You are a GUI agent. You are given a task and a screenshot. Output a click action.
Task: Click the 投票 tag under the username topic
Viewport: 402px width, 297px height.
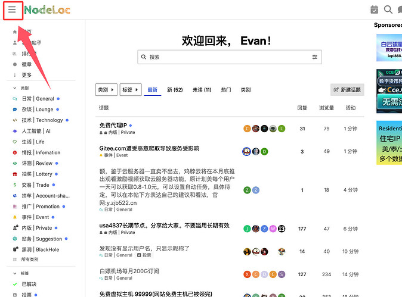[x=144, y=255]
